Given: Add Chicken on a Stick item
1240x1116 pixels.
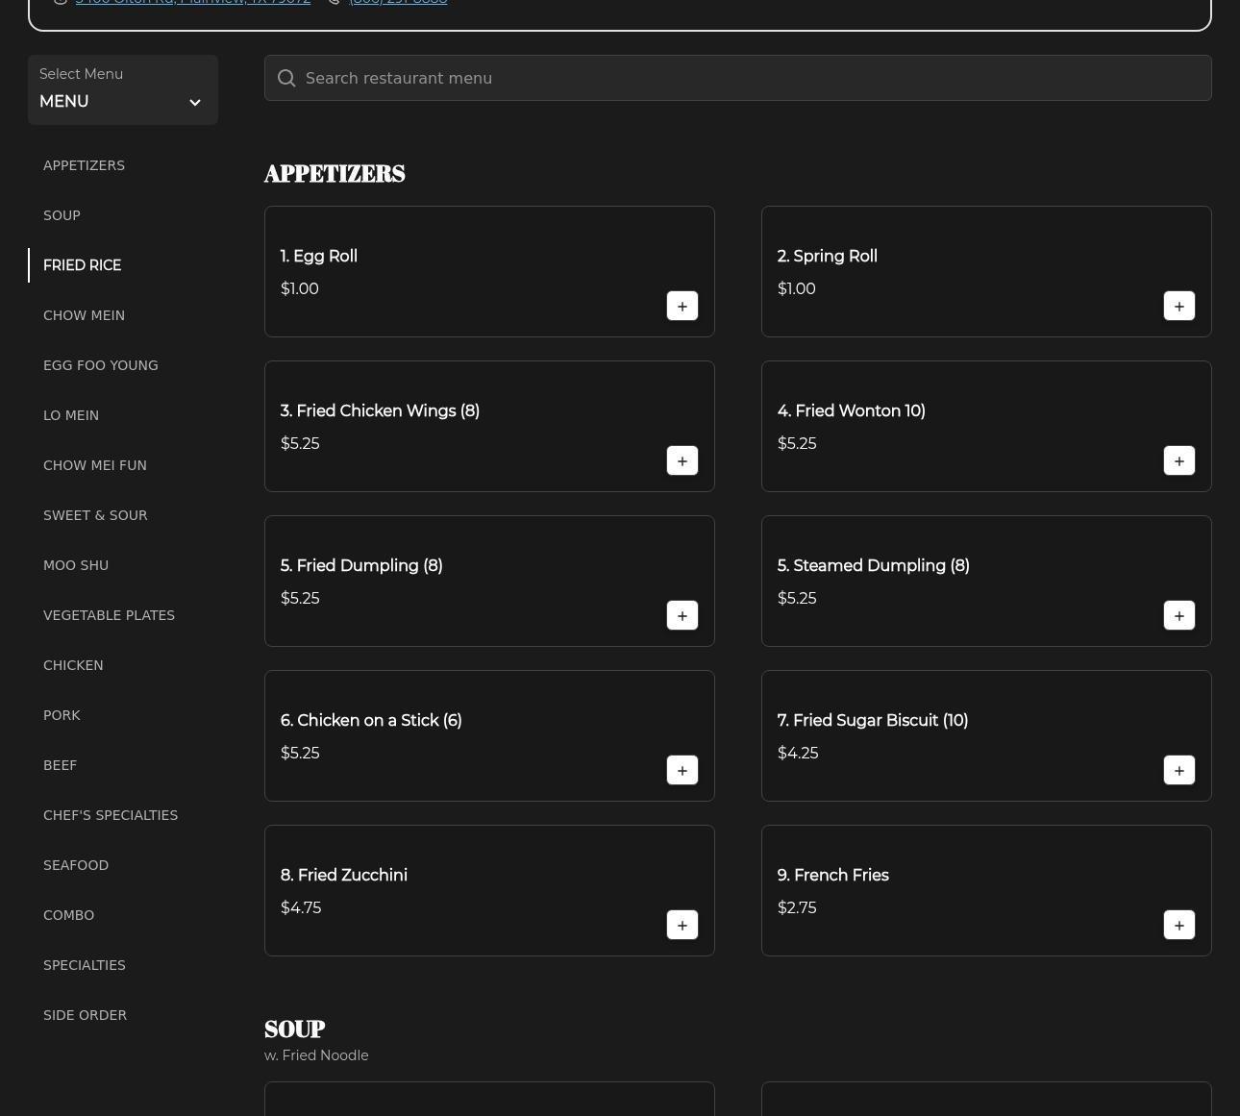Looking at the screenshot, I should 682,770.
